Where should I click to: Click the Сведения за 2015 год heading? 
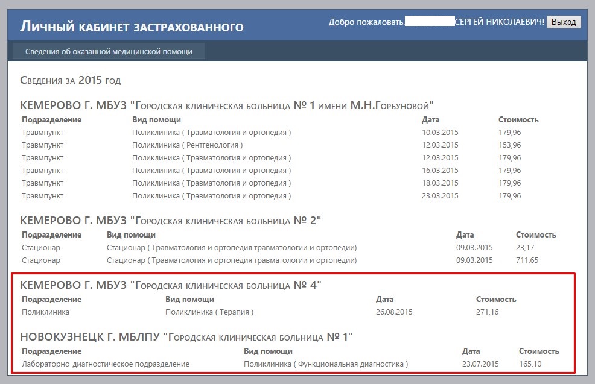tap(70, 80)
